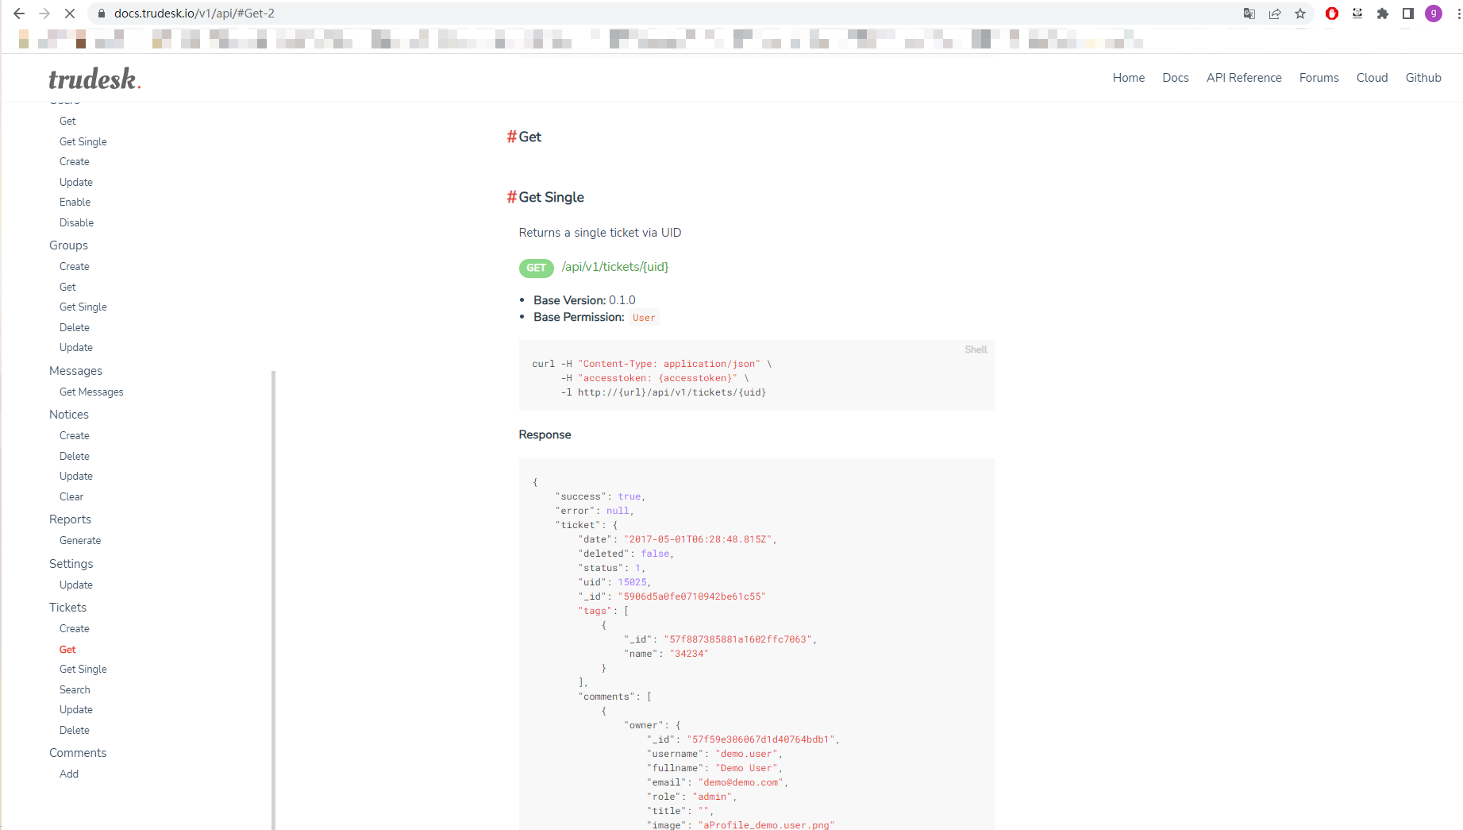Click the padlock site info icon
This screenshot has height=830, width=1463.
coord(102,14)
